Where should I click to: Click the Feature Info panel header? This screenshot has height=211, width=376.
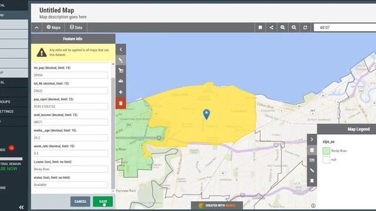[73, 39]
